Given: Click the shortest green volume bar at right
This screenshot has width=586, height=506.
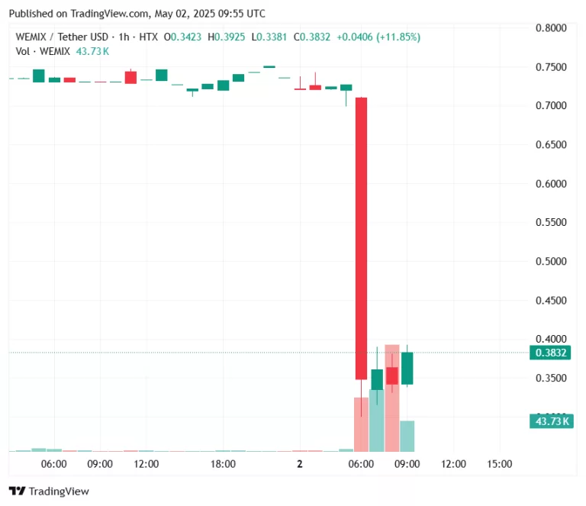Looking at the screenshot, I should (407, 436).
